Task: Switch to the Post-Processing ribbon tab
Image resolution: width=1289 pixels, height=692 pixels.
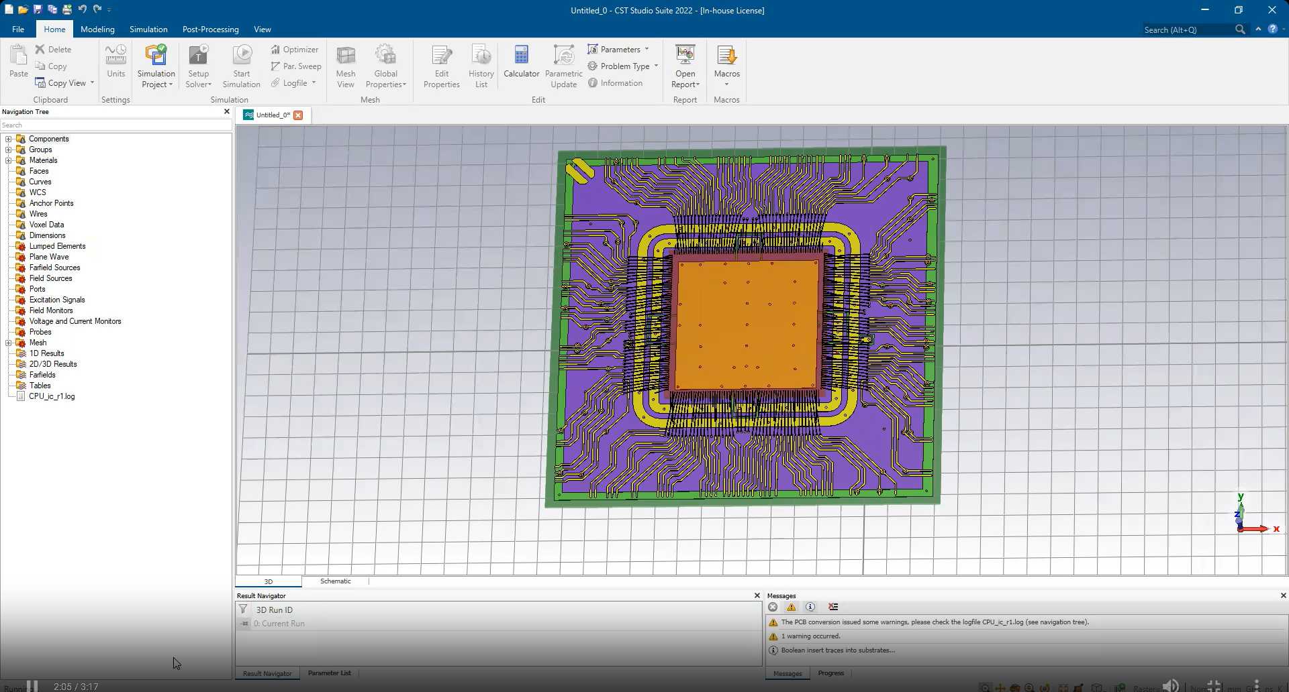Action: point(210,30)
